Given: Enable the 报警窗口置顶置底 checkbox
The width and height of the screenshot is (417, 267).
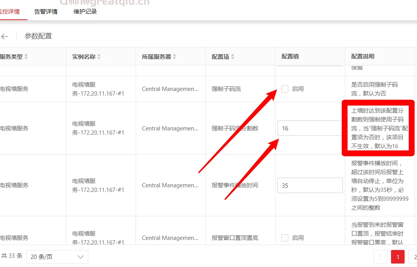Looking at the screenshot, I should point(285,238).
